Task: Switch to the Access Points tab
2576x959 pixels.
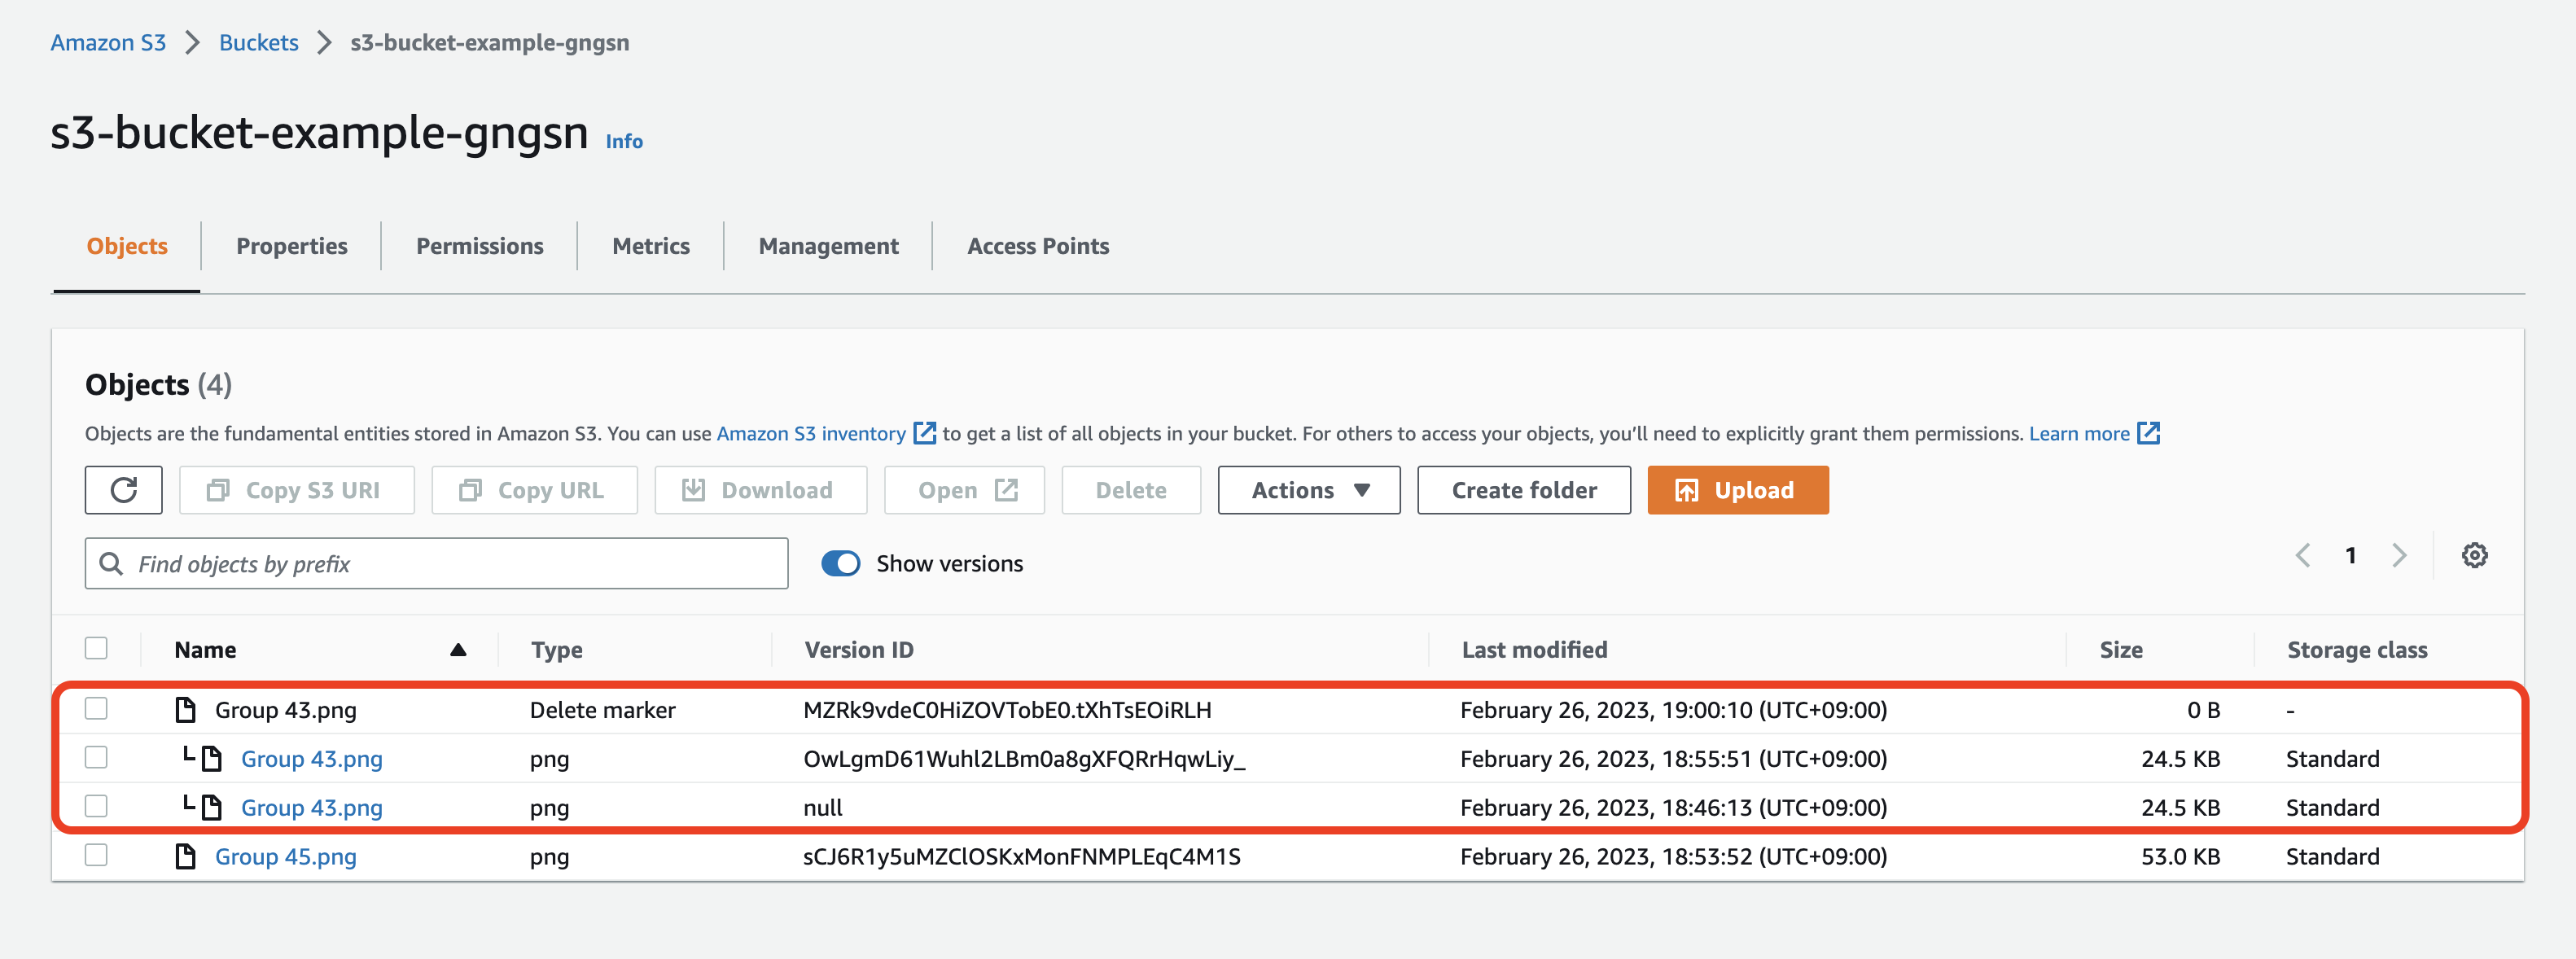Action: coord(1038,246)
